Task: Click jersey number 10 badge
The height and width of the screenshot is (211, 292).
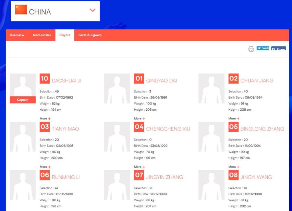Action: 44,79
